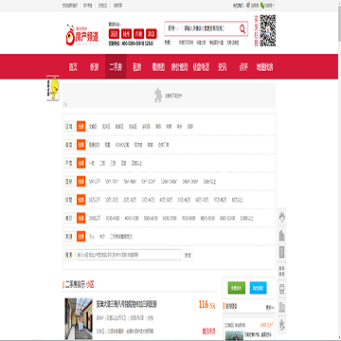Click the 搜索 button beside the filter keyword input
The image size is (341, 341).
[x=188, y=255]
